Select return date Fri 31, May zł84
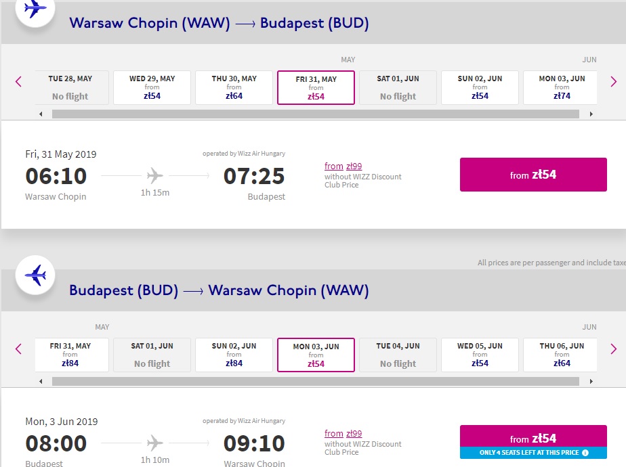The width and height of the screenshot is (626, 467). pos(72,355)
